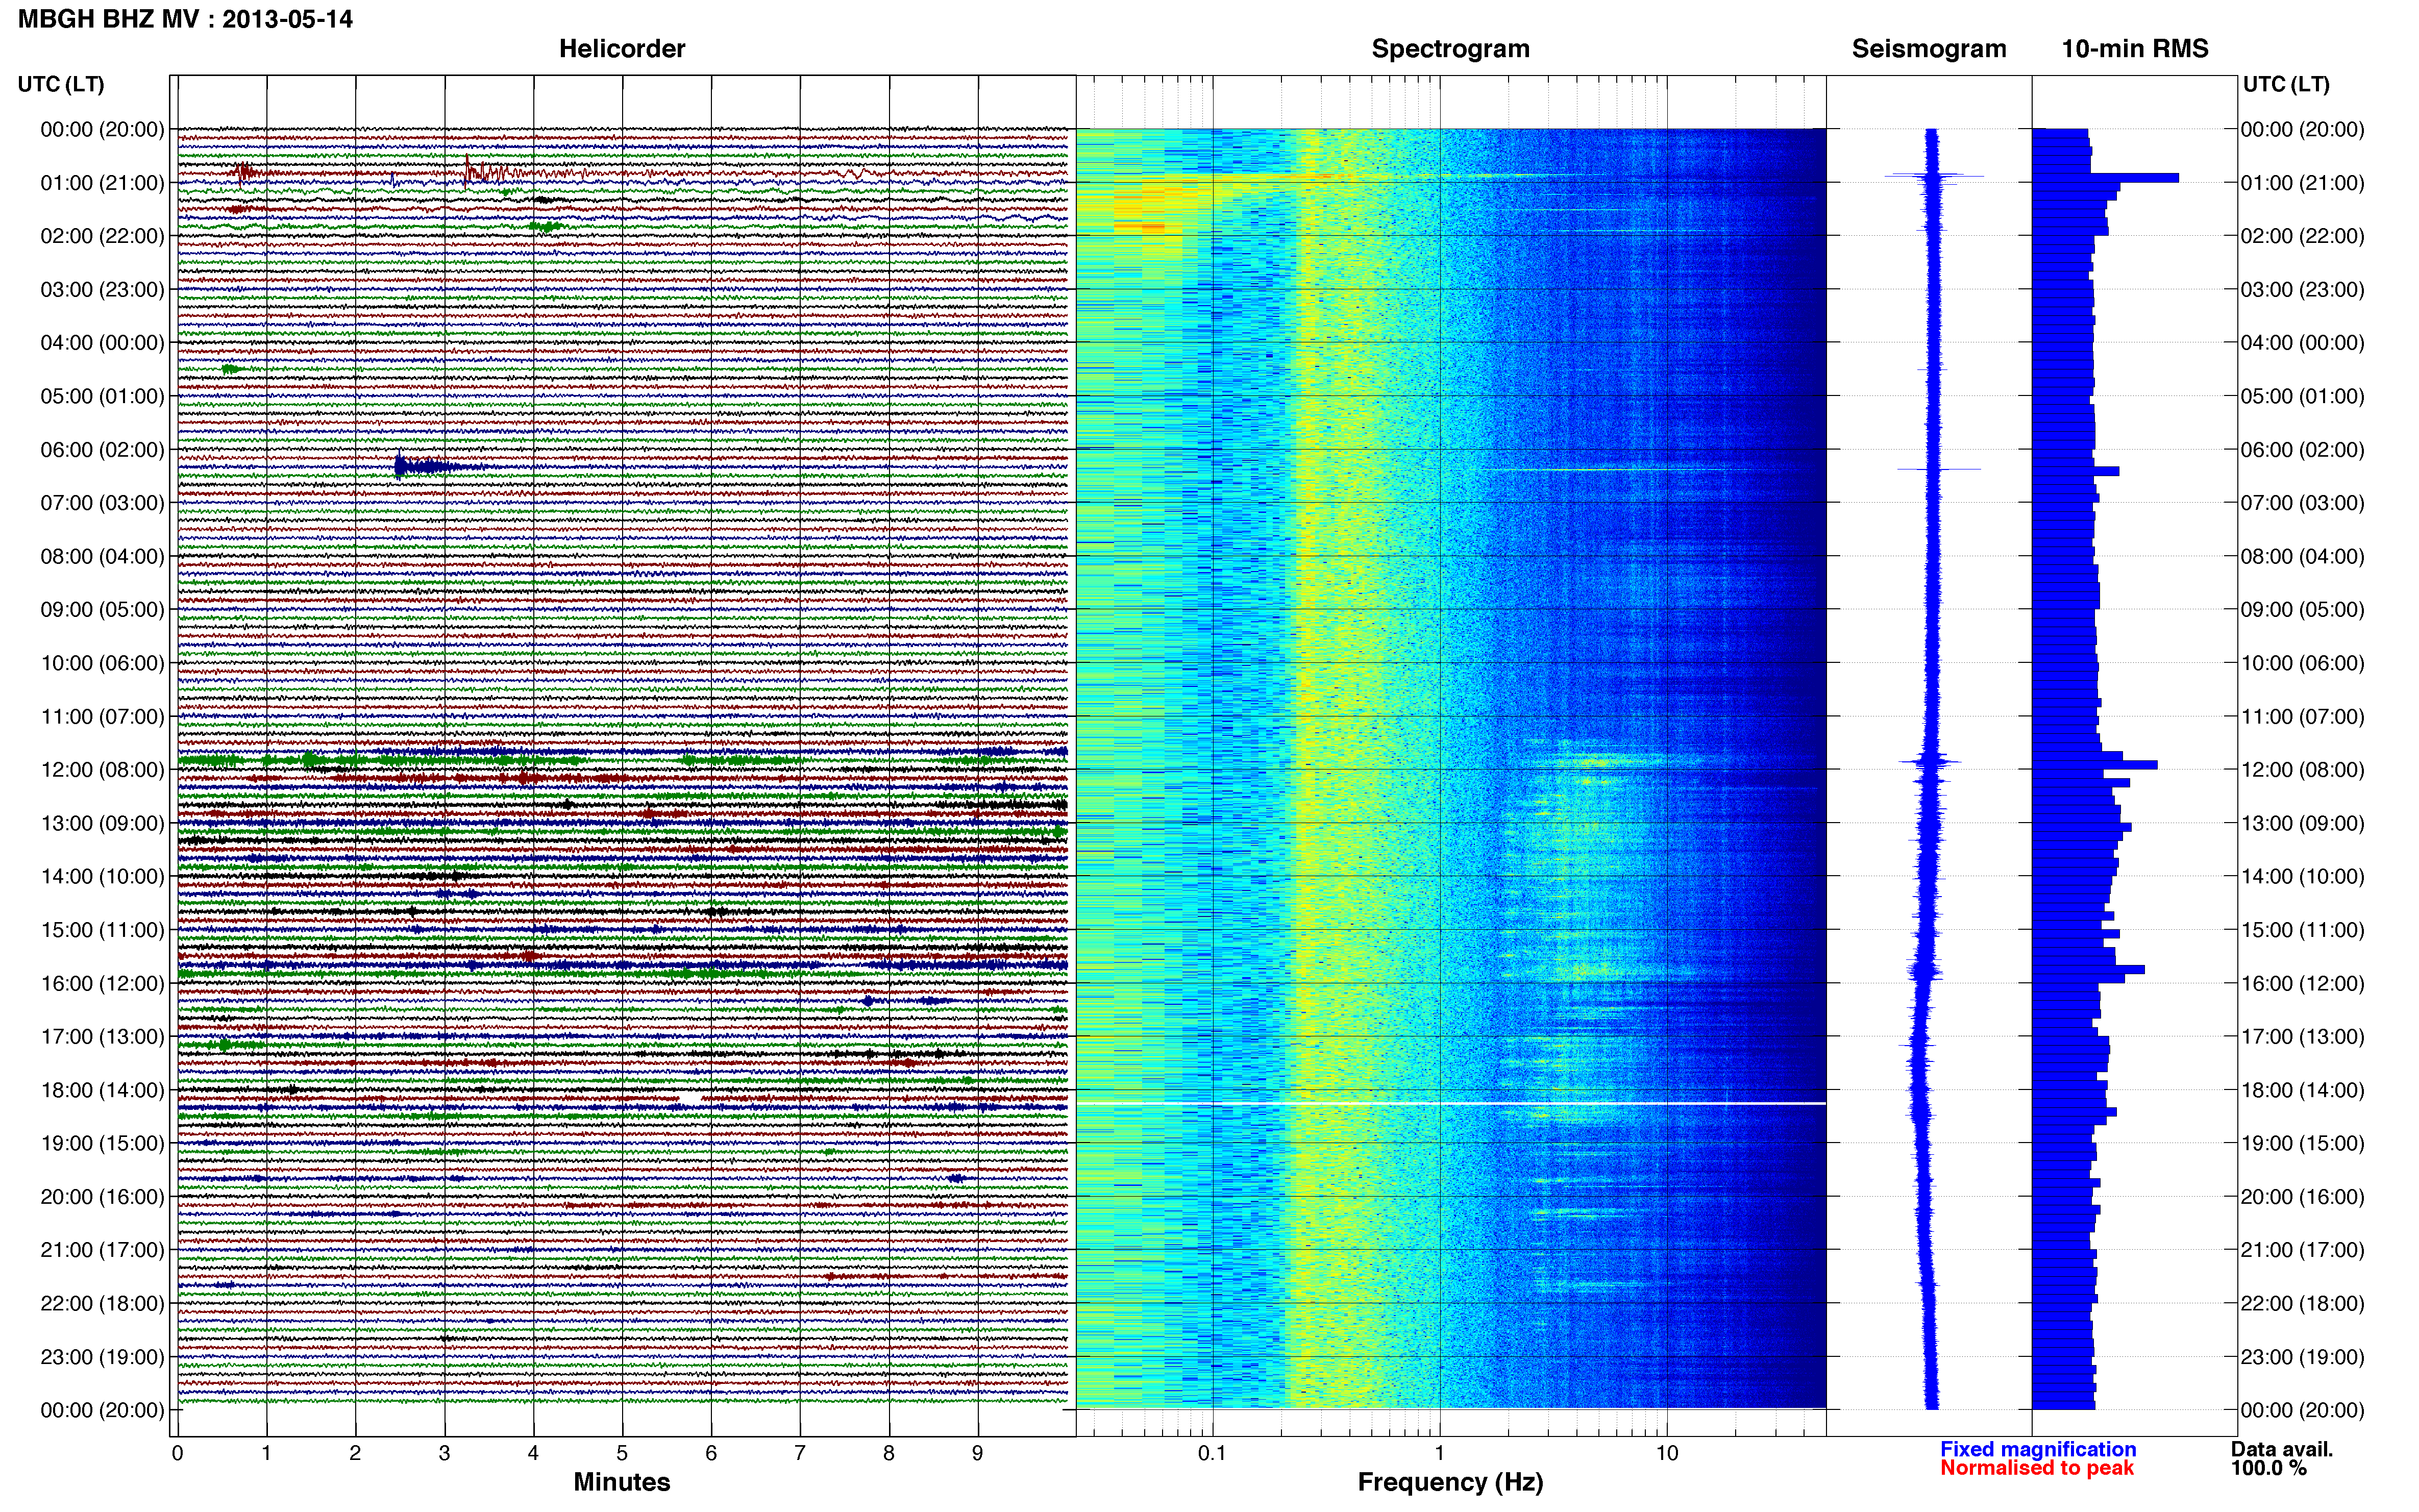This screenshot has height=1512, width=2419.
Task: Click the 'Normalised to peak' legend text
Action: pyautogui.click(x=2037, y=1468)
